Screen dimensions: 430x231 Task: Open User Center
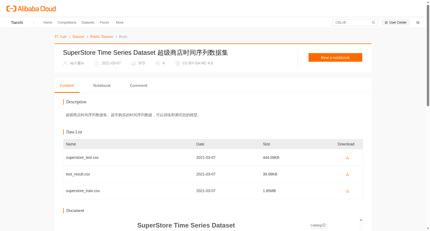tap(396, 23)
